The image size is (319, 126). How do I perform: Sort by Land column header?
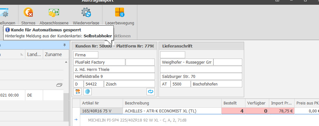pos(34,54)
